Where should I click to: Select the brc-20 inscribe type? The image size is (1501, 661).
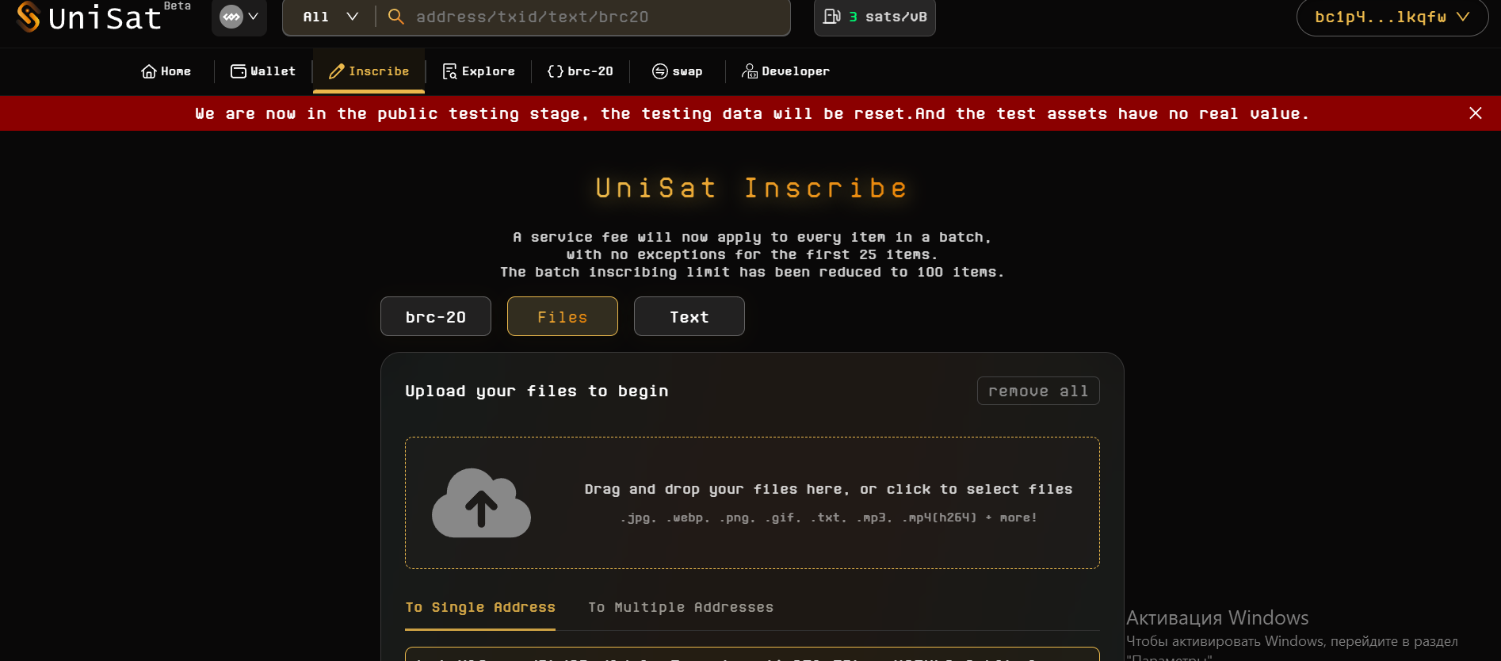pos(436,317)
